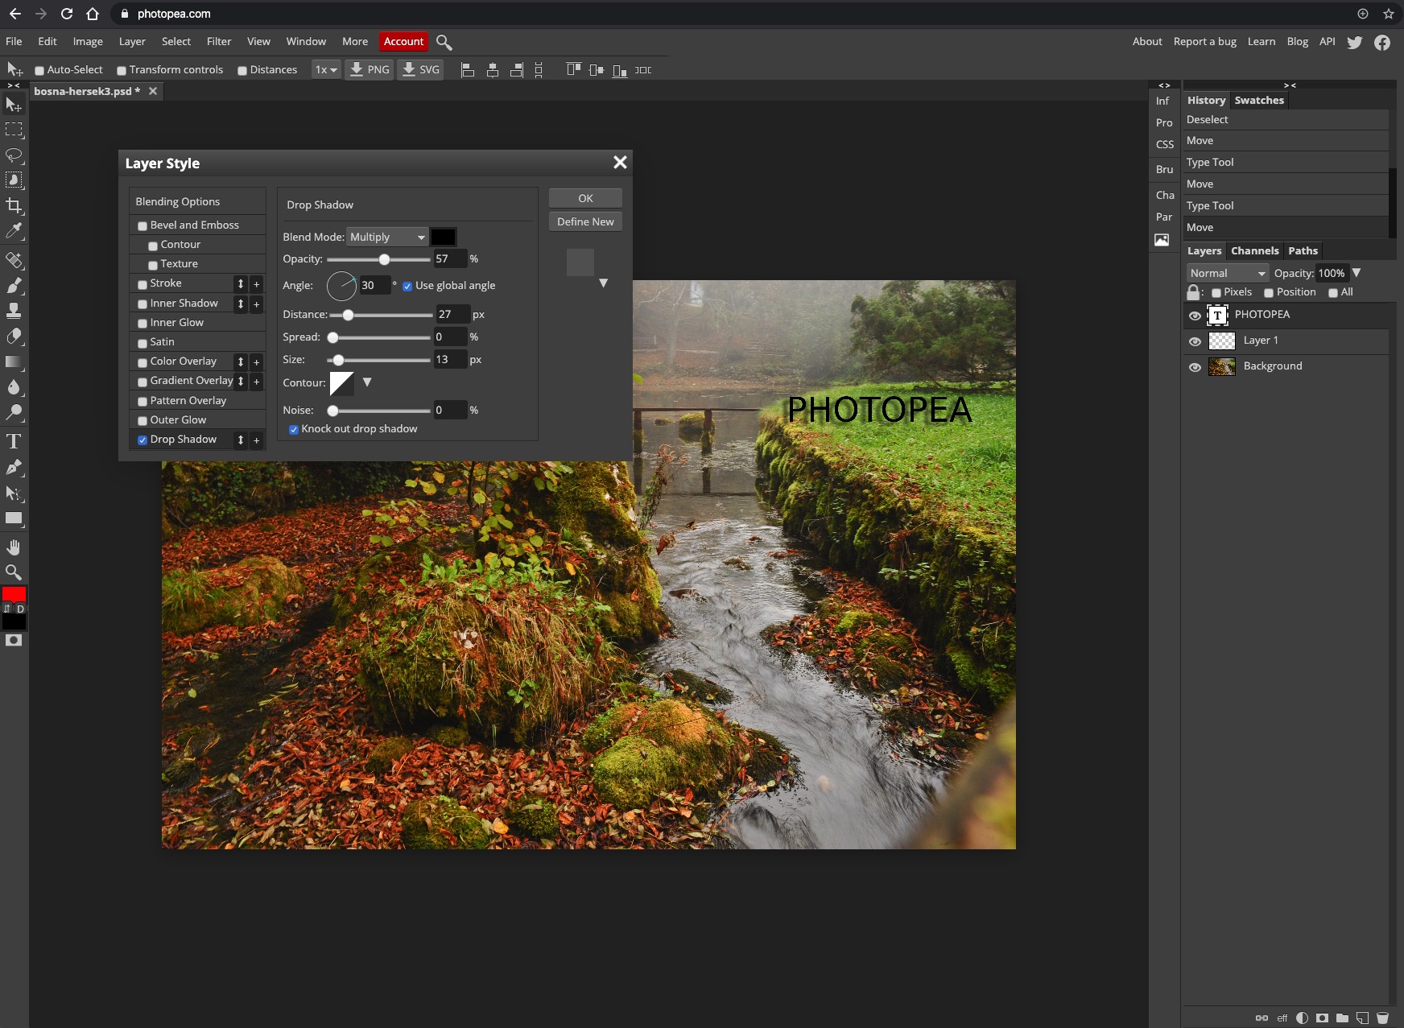Image resolution: width=1404 pixels, height=1028 pixels.
Task: Open layer Opacity slider arrow
Action: click(1357, 273)
